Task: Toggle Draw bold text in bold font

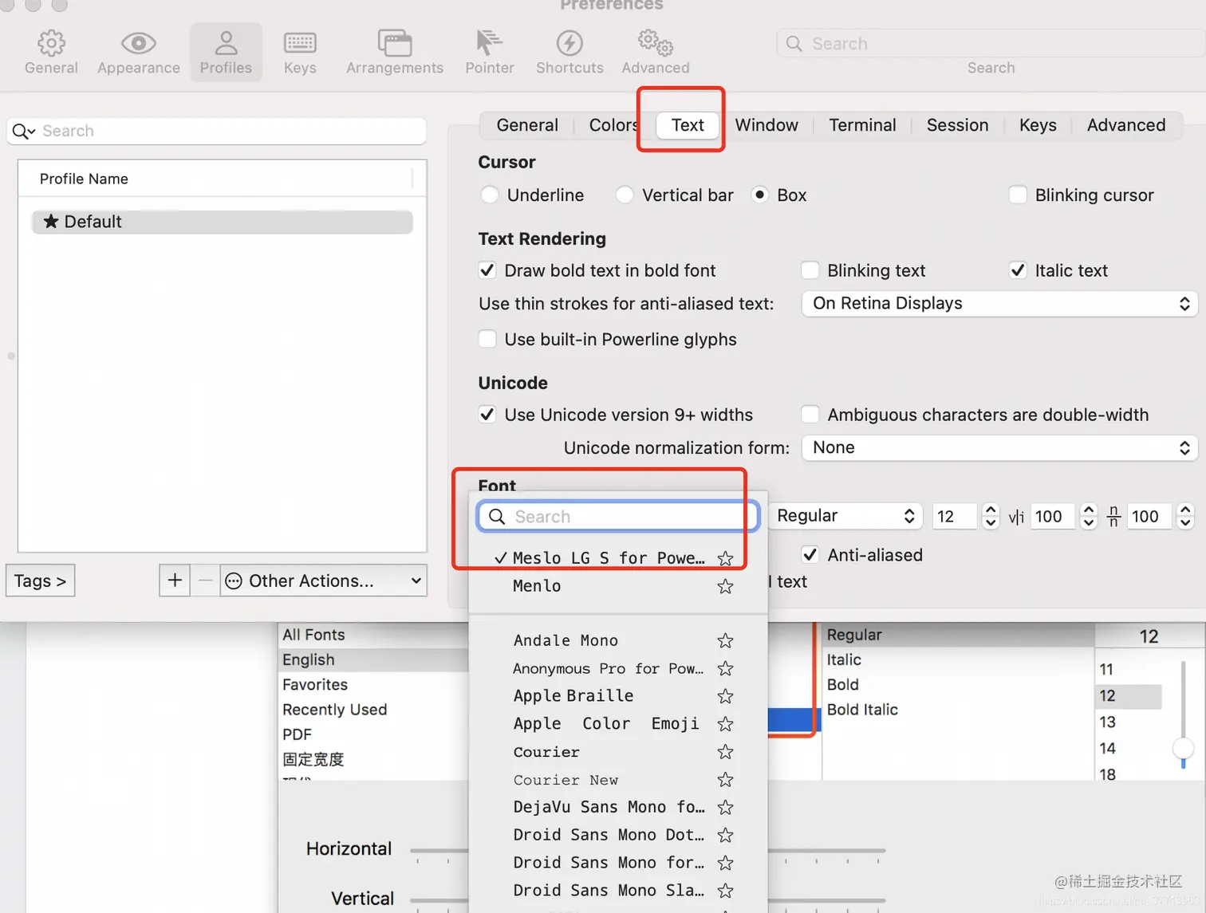Action: click(x=487, y=270)
